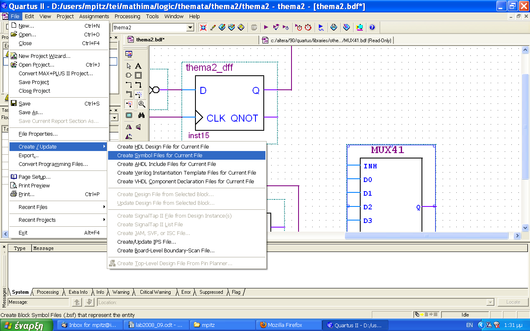Open the Assignments menu
Screen dimensions: 530x331
click(x=94, y=17)
